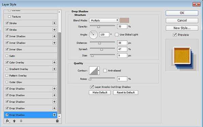Delete effect using trash icon

pos(57,121)
